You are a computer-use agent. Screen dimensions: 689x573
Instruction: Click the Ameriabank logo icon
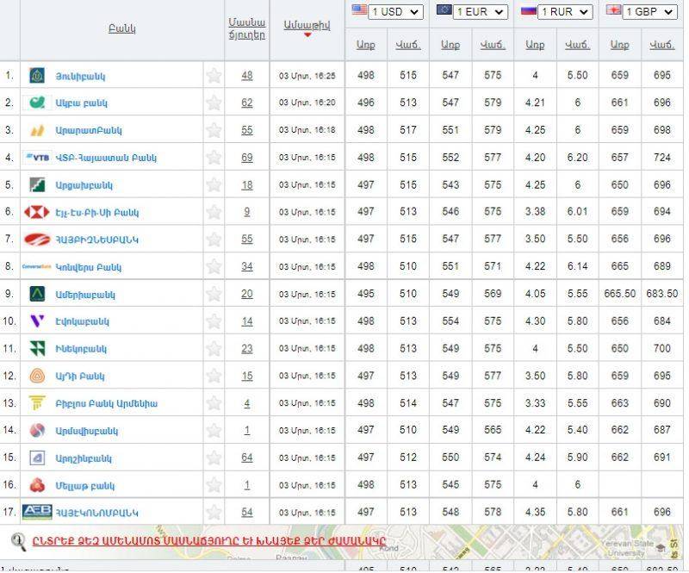37,294
